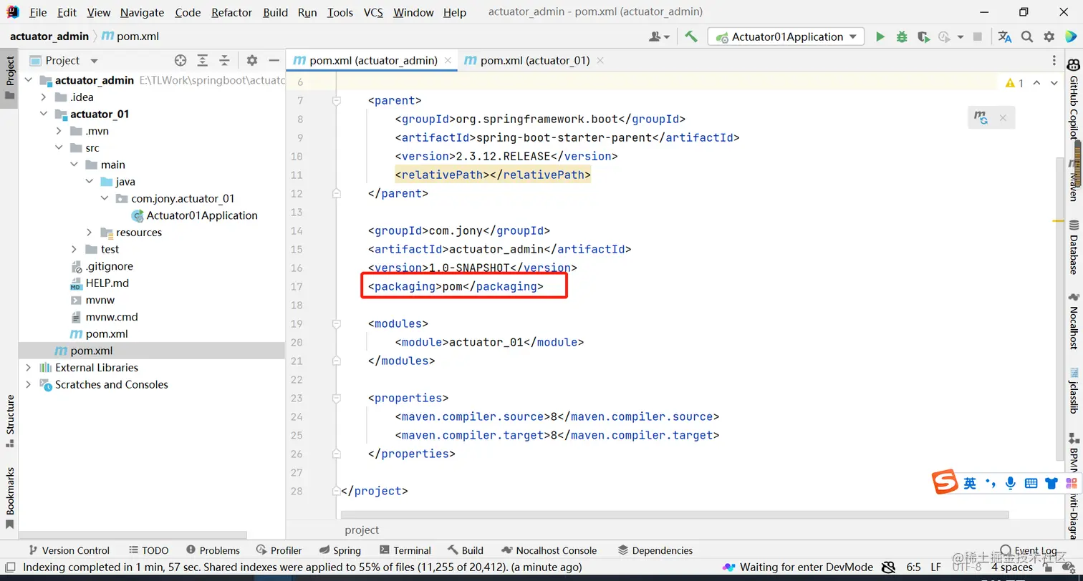Click the grayed-out stop button in the toolbar
The image size is (1083, 581).
point(977,36)
